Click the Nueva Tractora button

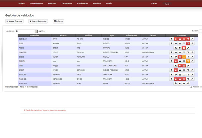[x=14, y=21]
